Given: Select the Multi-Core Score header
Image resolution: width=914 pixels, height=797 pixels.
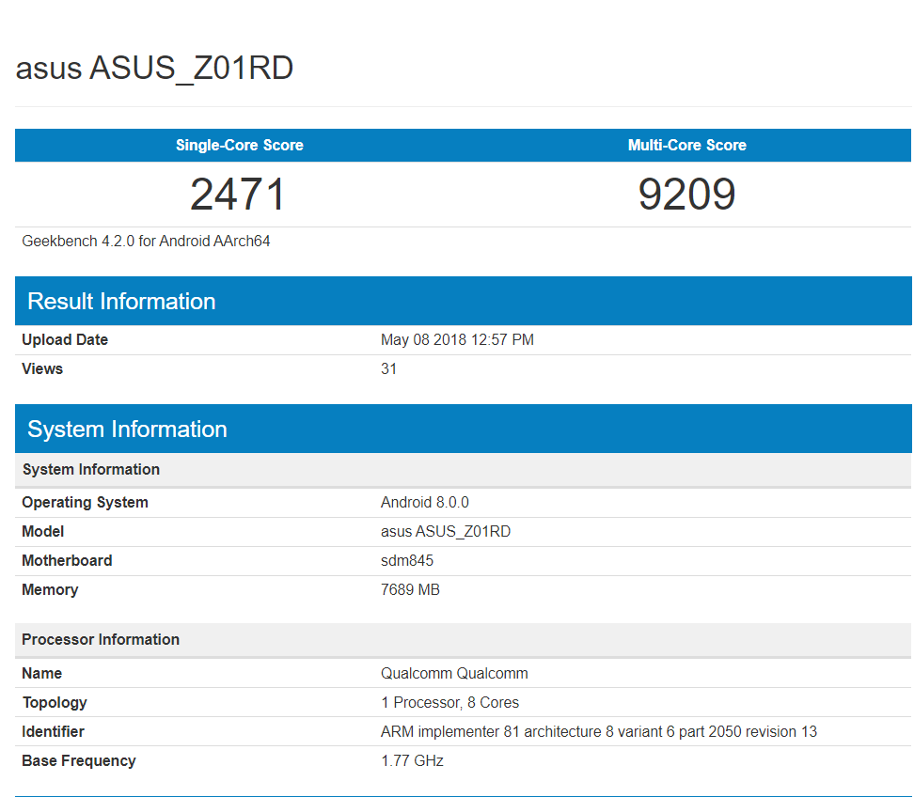Looking at the screenshot, I should [x=686, y=145].
